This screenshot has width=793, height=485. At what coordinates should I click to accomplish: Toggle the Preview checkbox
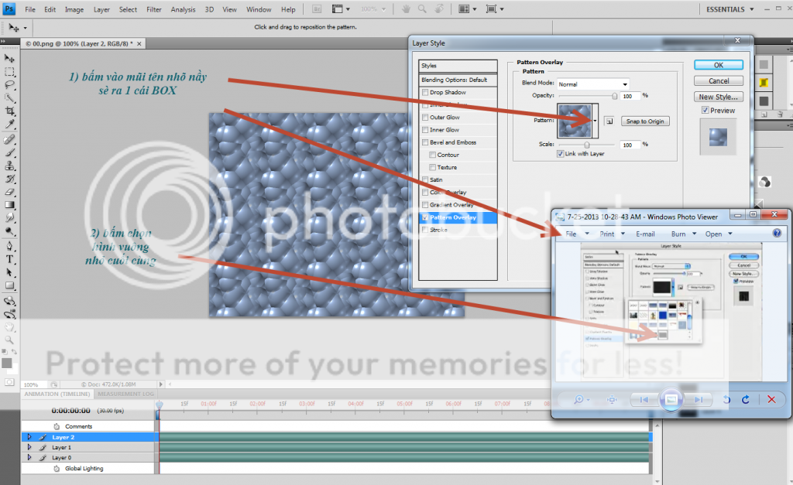pyautogui.click(x=704, y=111)
